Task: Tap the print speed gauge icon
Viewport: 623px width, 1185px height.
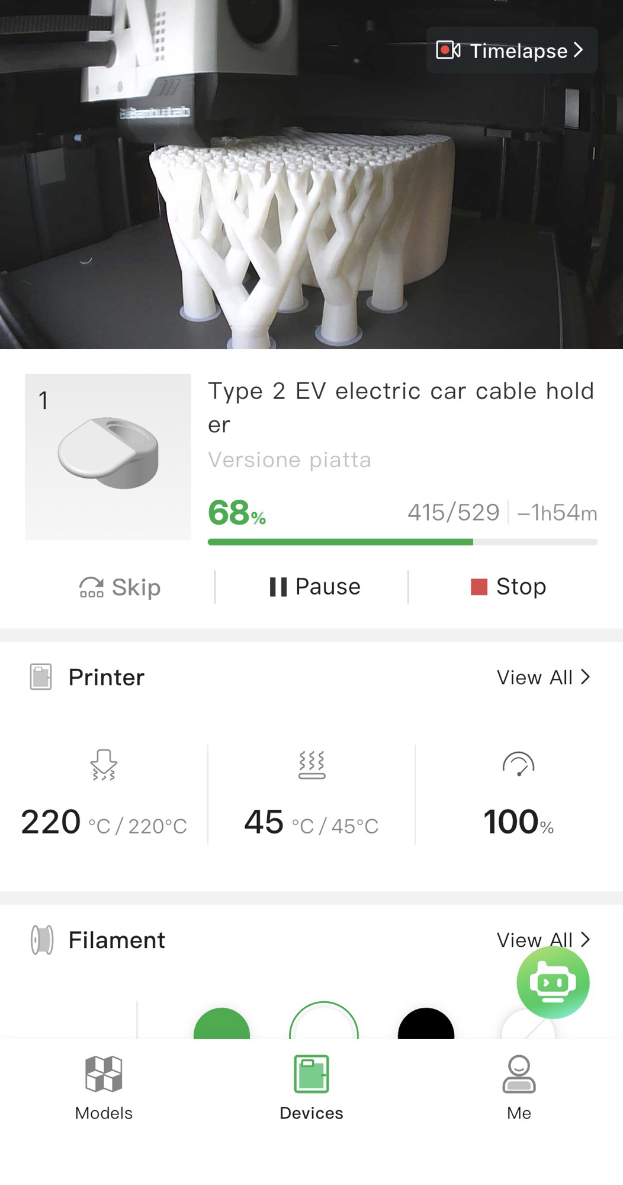Action: [518, 764]
